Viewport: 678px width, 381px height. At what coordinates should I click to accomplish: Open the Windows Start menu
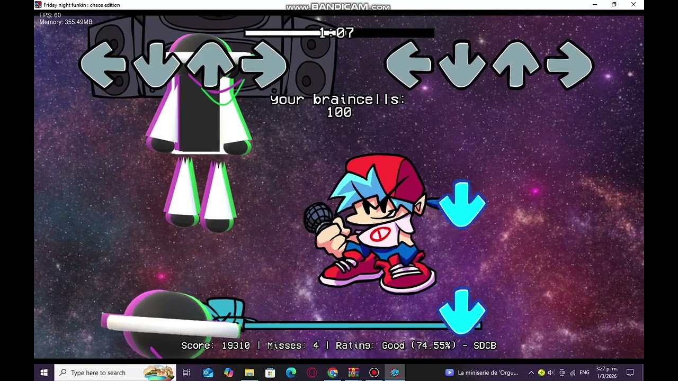pos(44,373)
